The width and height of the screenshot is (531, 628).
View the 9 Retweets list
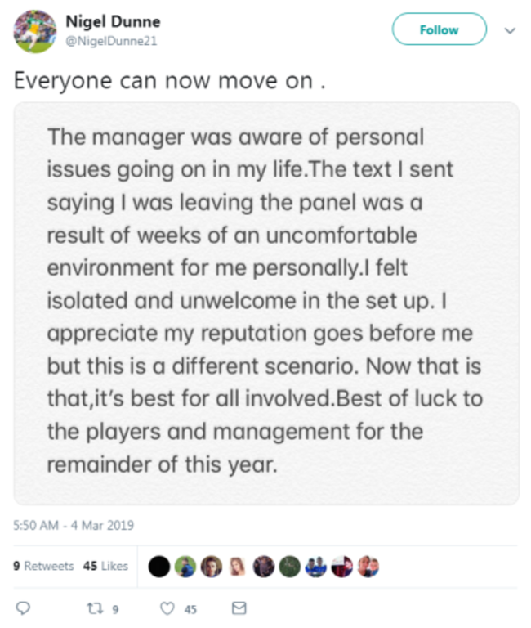click(44, 566)
